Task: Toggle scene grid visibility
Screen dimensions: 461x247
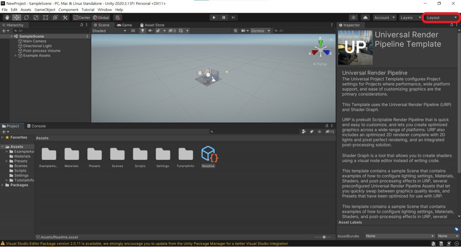Action: (x=181, y=31)
